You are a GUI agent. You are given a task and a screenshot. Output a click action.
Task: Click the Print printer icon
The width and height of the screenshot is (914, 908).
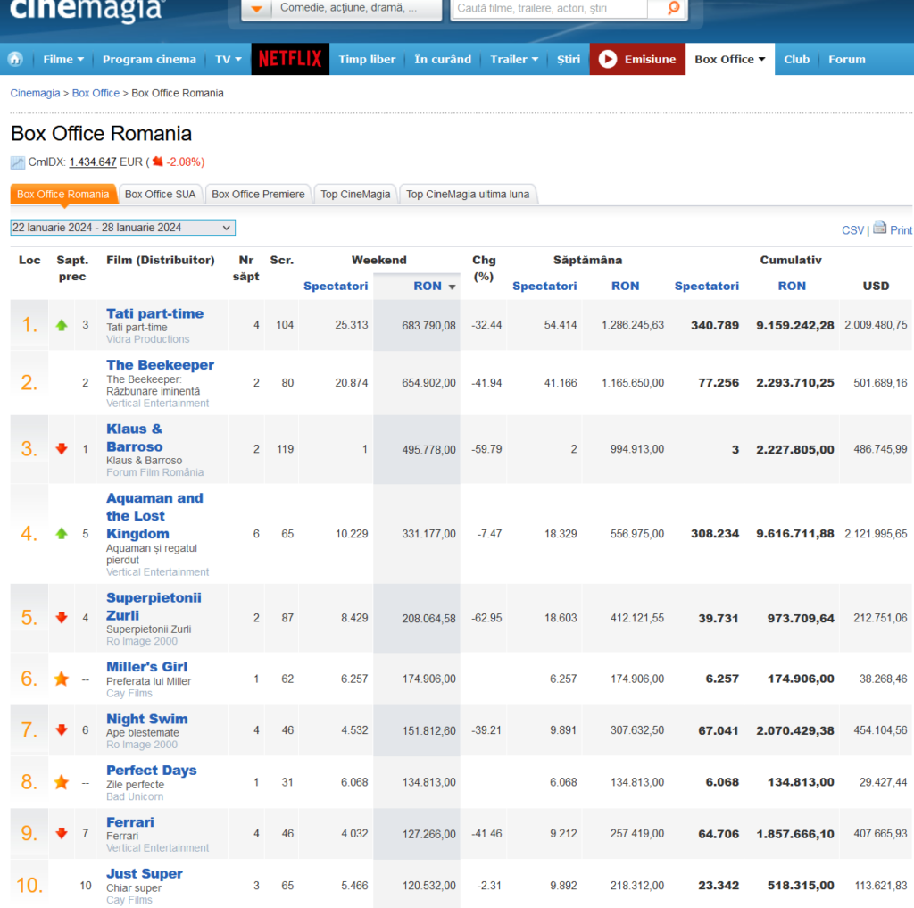pos(879,228)
